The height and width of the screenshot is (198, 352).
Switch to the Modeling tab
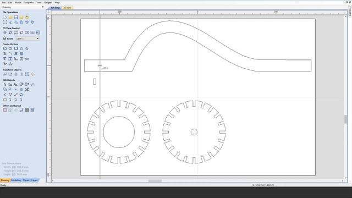point(16,180)
